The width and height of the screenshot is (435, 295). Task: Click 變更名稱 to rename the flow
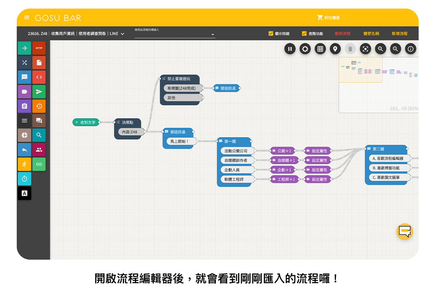point(371,33)
